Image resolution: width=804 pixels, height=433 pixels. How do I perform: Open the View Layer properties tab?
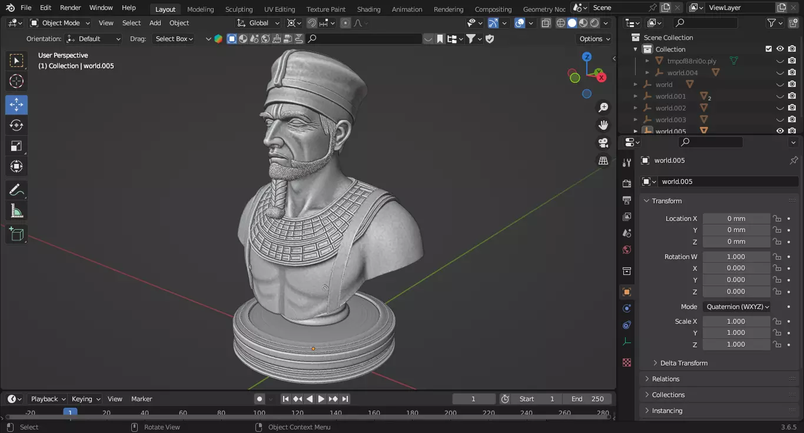(627, 217)
